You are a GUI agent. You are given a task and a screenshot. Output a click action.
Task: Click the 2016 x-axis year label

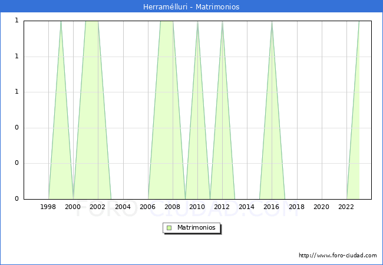tap(272, 207)
